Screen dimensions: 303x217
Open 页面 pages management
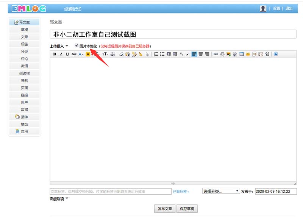tap(24, 88)
